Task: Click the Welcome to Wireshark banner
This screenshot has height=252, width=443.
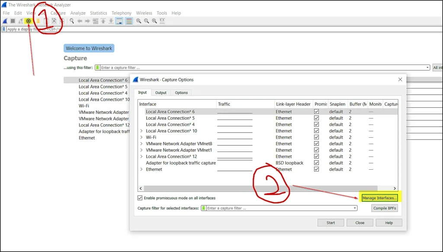Action: click(x=89, y=48)
